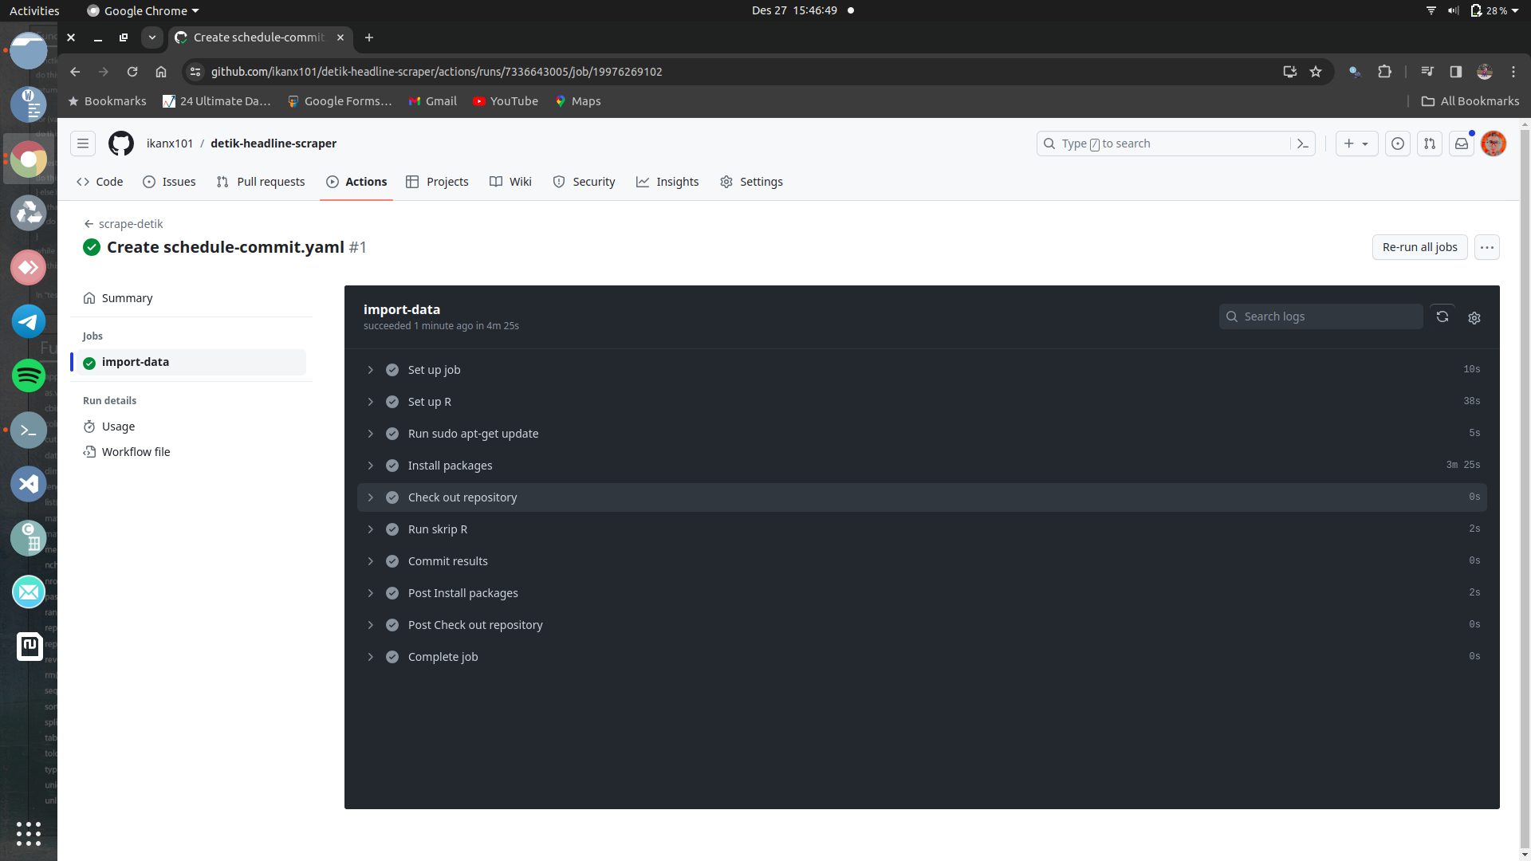Image resolution: width=1531 pixels, height=861 pixels.
Task: Click the Re-run all jobs button
Action: coord(1419,247)
